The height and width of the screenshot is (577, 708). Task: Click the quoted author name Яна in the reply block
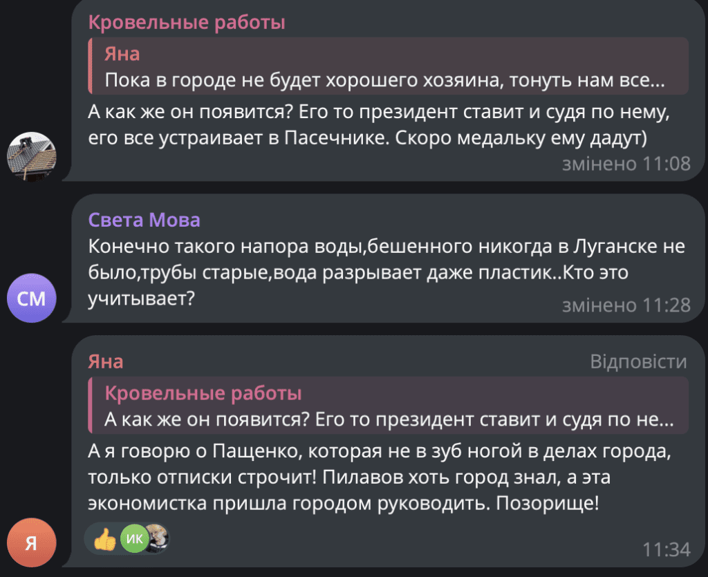click(122, 54)
